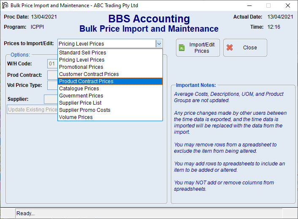The height and width of the screenshot is (219, 298).
Task: Click the W/H Code input field
Action: click(52, 64)
